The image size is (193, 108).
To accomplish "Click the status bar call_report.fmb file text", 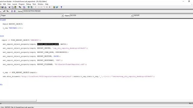I will click(x=17, y=107).
